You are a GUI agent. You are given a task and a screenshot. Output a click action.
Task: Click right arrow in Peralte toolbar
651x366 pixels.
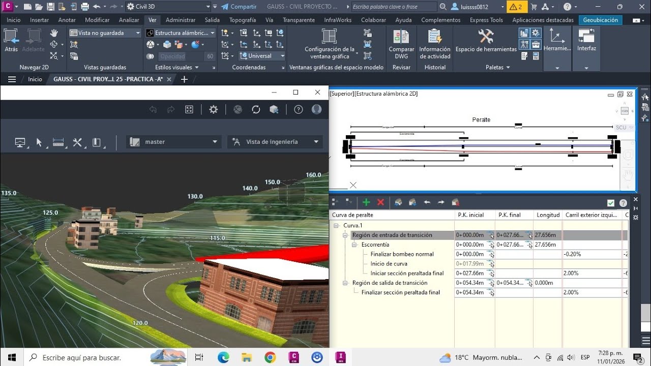[x=441, y=202]
